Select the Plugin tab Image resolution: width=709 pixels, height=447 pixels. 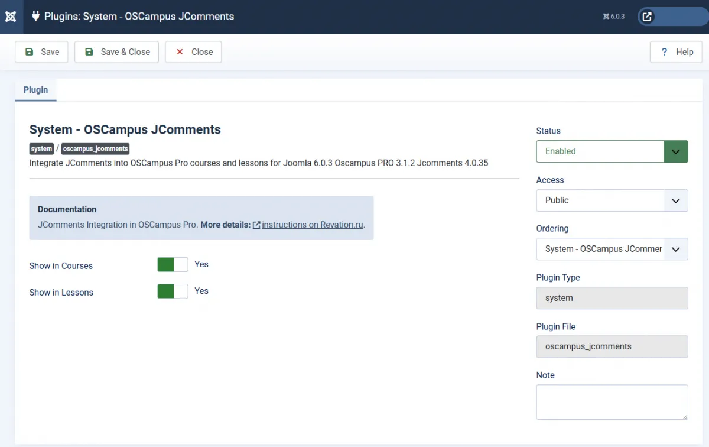coord(35,90)
